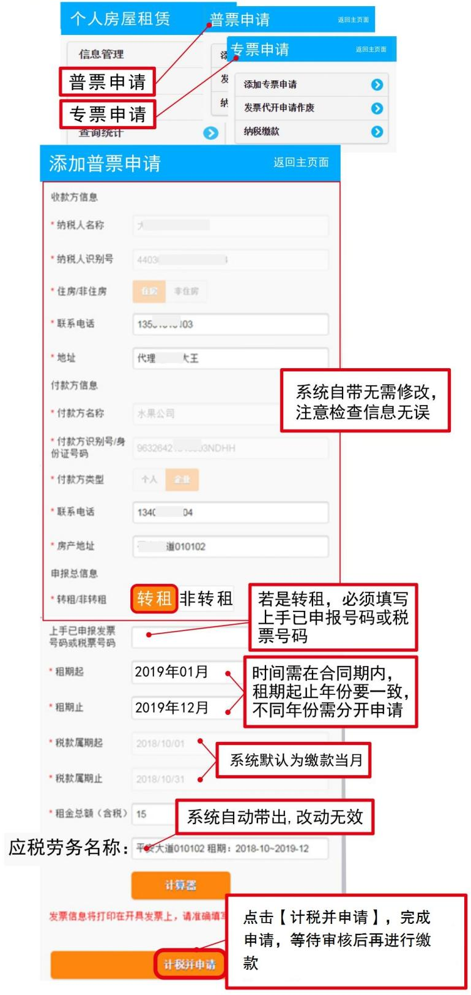Click 返回主页面 link in 添加普票申请 header
This screenshot has width=471, height=995.
[x=301, y=162]
